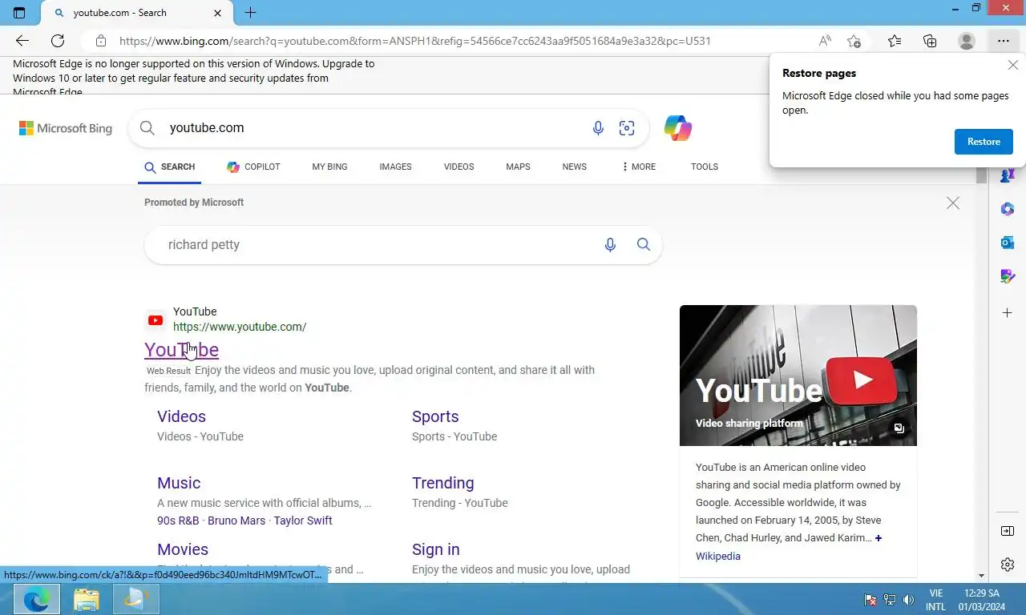Viewport: 1026px width, 615px height.
Task: Switch to VIDEOS tab
Action: click(458, 167)
